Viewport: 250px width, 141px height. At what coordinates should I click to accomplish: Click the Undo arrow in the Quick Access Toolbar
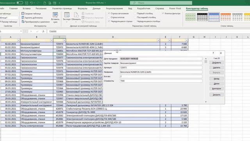[31, 3]
